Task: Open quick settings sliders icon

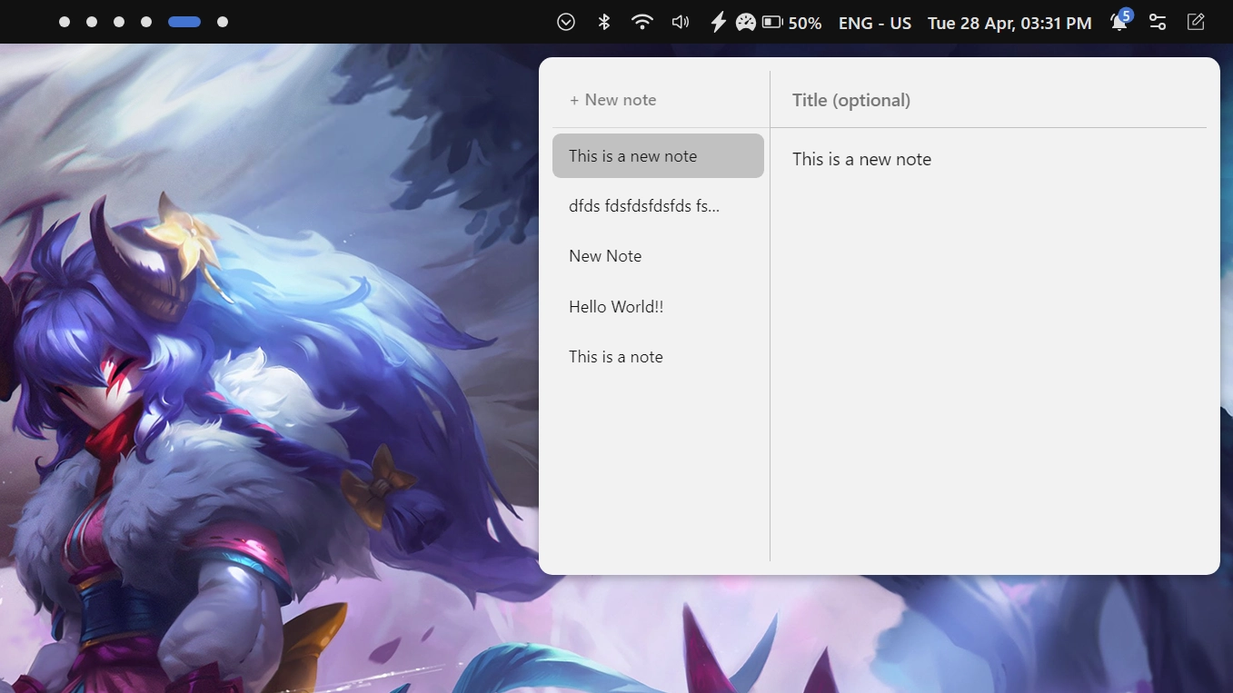Action: click(1158, 23)
